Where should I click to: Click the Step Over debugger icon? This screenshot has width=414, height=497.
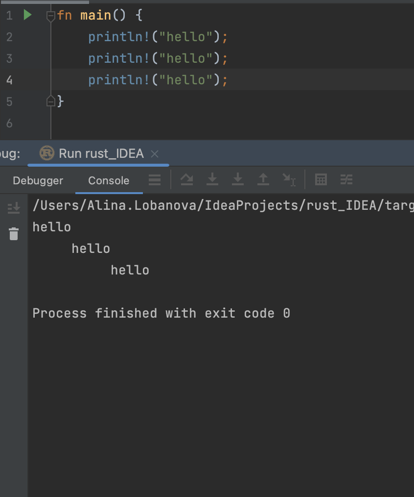coord(186,179)
